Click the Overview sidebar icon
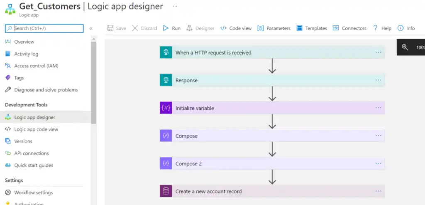Viewport: 425px width, 205px height. (8, 42)
